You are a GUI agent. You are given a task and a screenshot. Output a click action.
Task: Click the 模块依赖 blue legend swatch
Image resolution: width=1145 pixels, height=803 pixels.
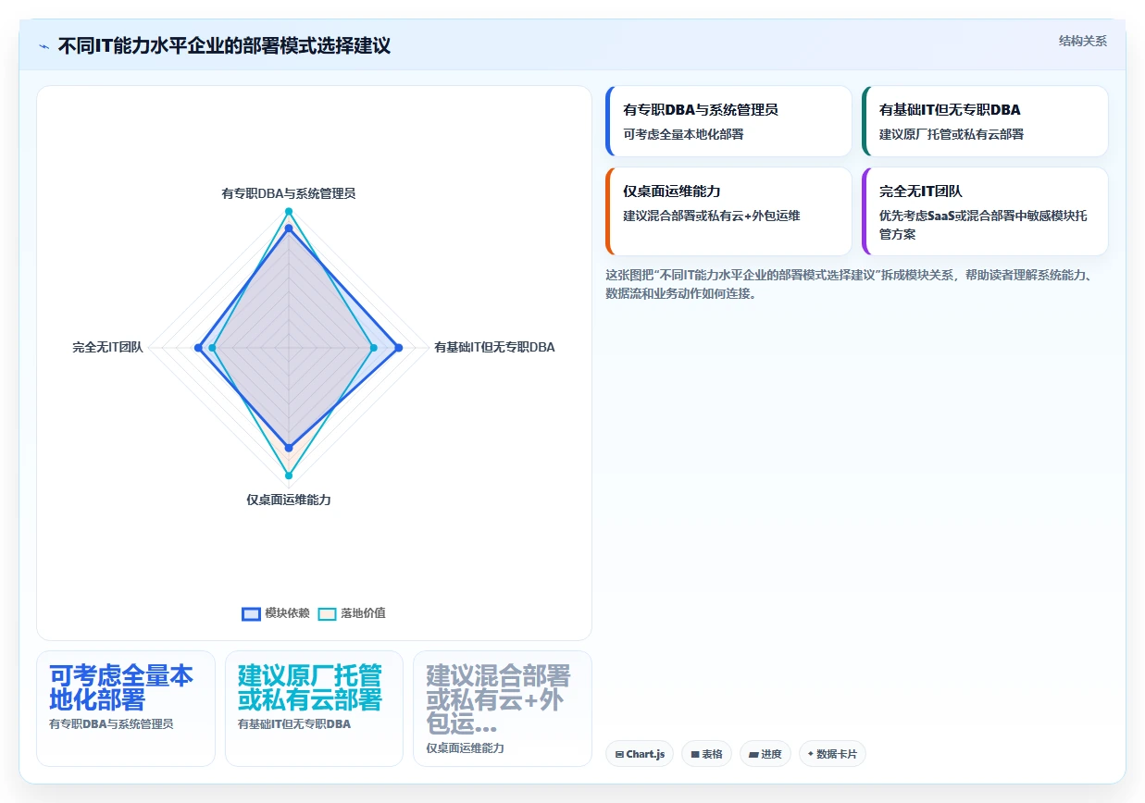(251, 613)
